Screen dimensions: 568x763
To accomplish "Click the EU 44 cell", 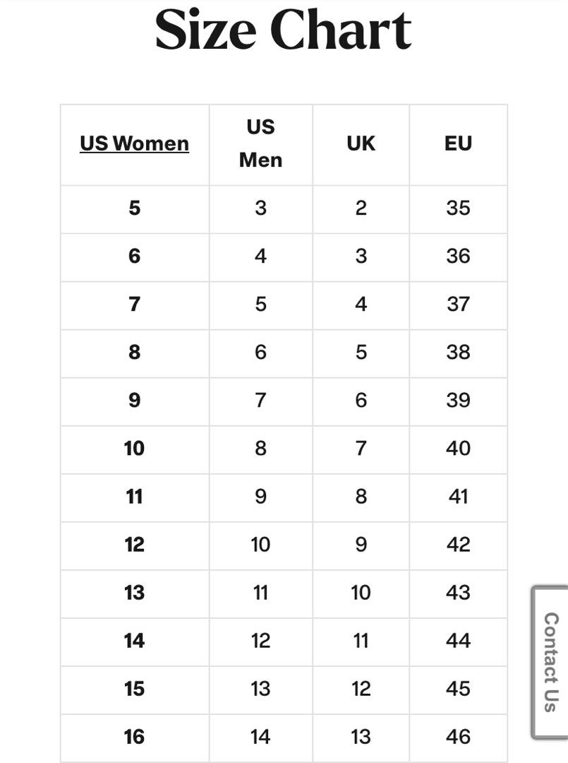I will click(458, 641).
